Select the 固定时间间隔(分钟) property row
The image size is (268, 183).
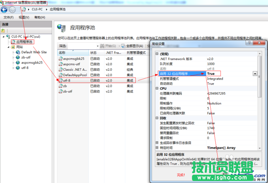point(208,128)
